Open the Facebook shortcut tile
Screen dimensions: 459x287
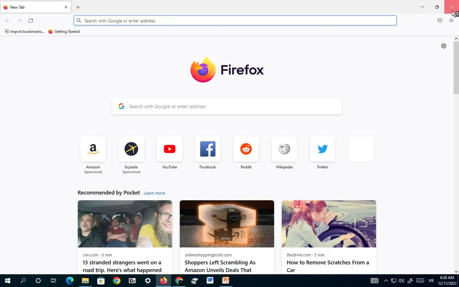coord(208,149)
